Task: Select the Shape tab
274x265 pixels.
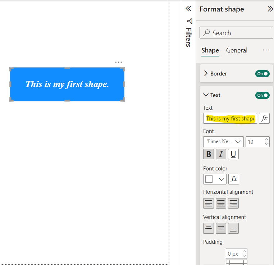Action: pyautogui.click(x=210, y=50)
